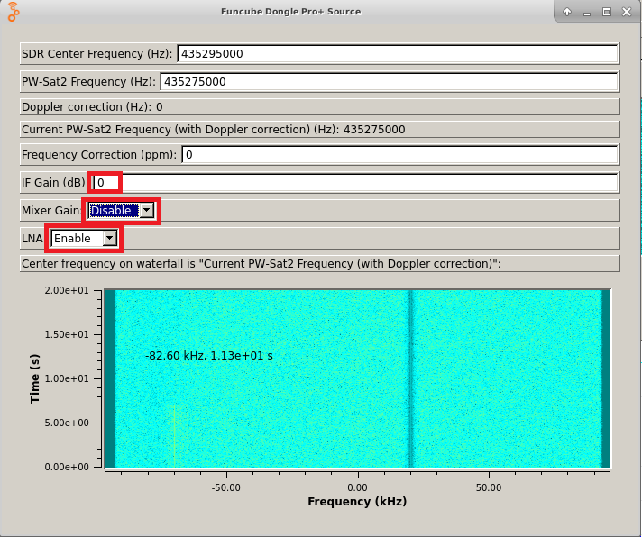Image resolution: width=642 pixels, height=537 pixels.
Task: Click the Current PW-Sat2 Frequency readout
Action: point(213,129)
